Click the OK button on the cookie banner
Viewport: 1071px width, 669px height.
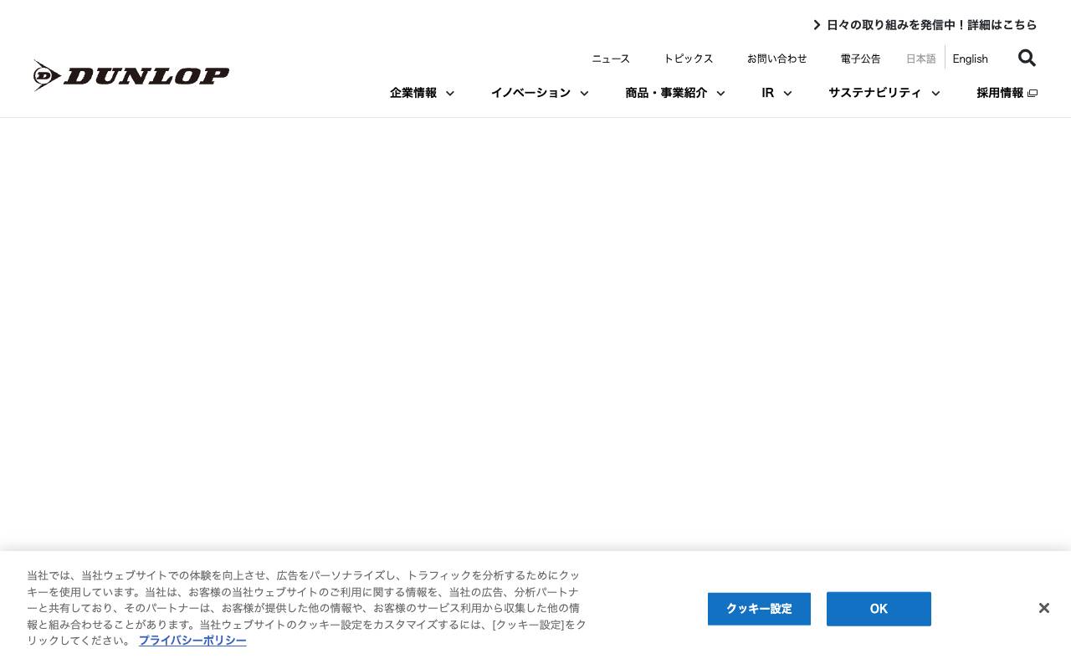click(879, 609)
